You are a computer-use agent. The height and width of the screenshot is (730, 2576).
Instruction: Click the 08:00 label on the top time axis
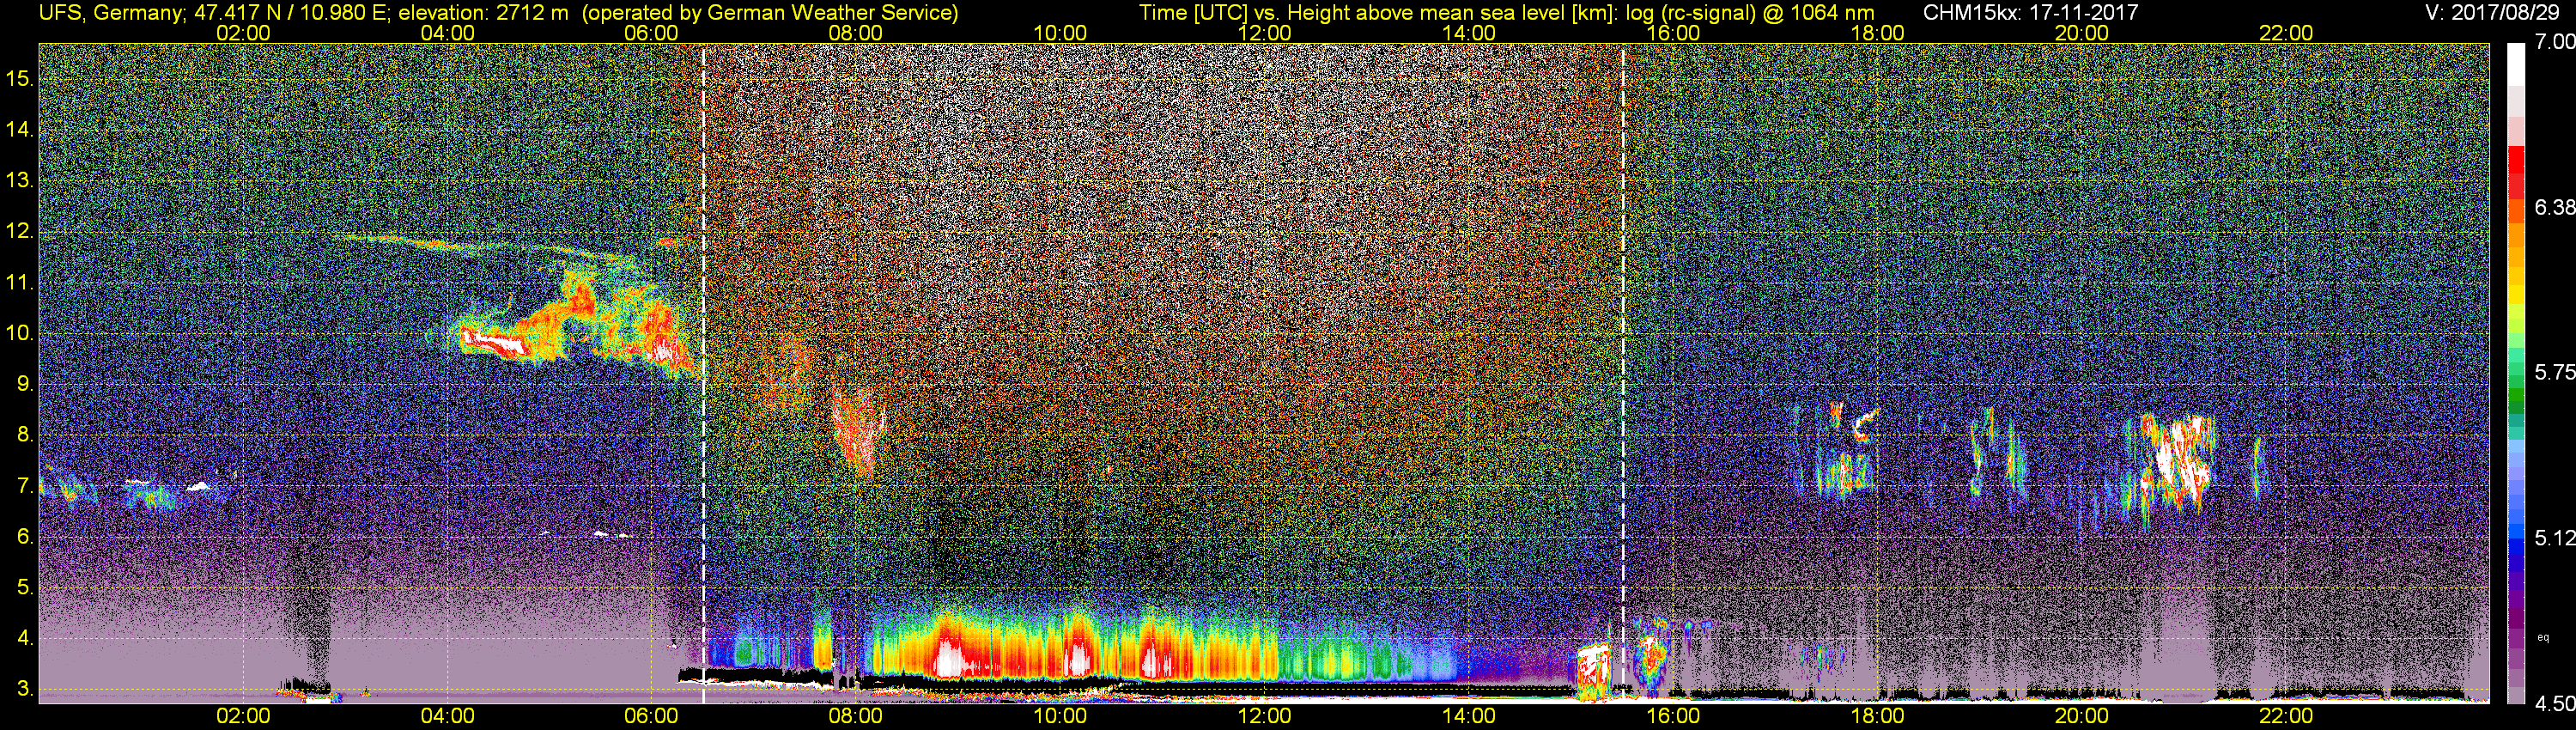[856, 33]
